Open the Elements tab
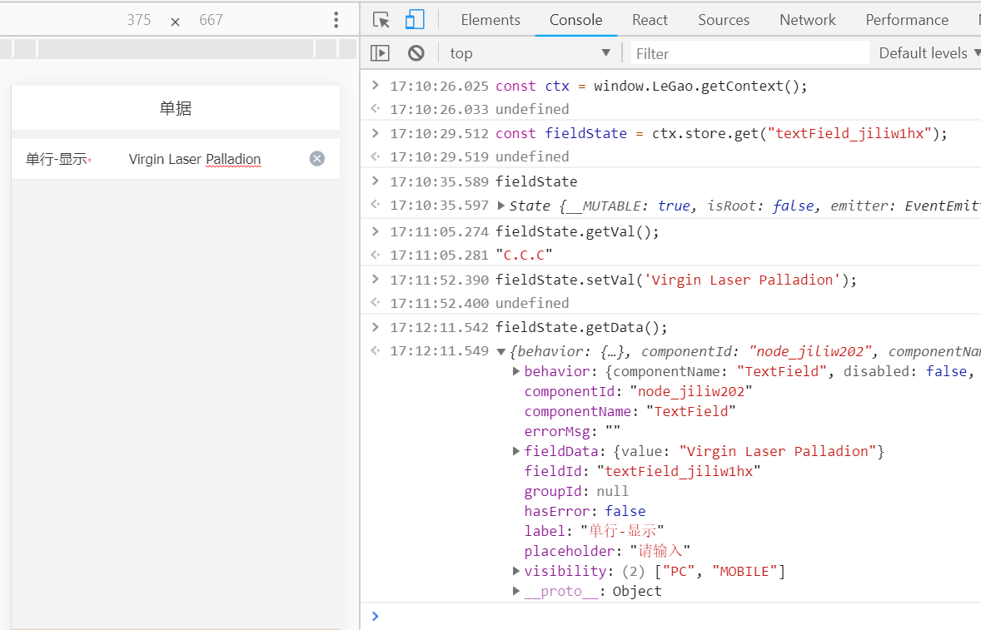Viewport: 981px width, 630px height. tap(490, 20)
